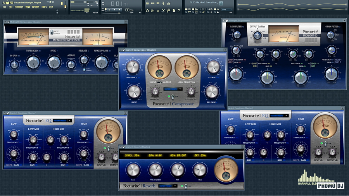Open the HELP menu
The height and width of the screenshot is (196, 349).
(51, 7)
